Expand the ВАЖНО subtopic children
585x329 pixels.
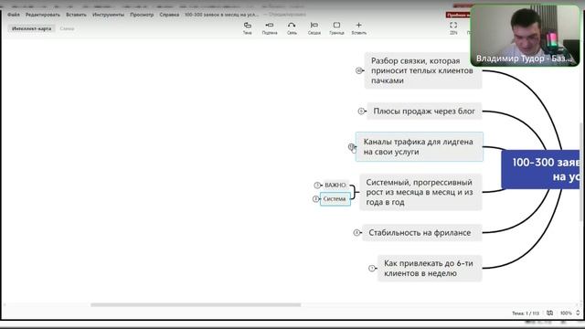317,185
